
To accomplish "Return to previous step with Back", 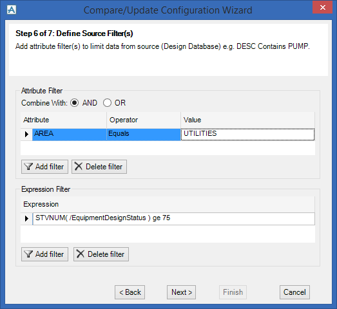I will [x=130, y=292].
